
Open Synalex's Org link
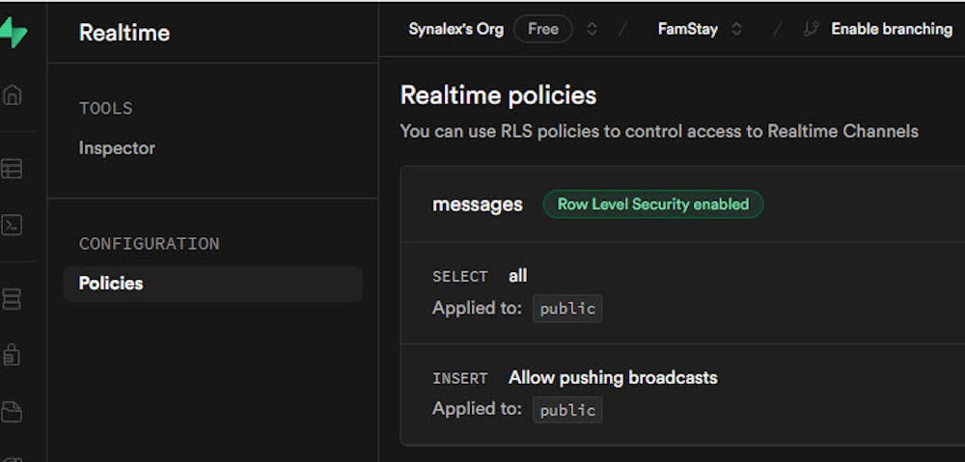click(x=455, y=29)
